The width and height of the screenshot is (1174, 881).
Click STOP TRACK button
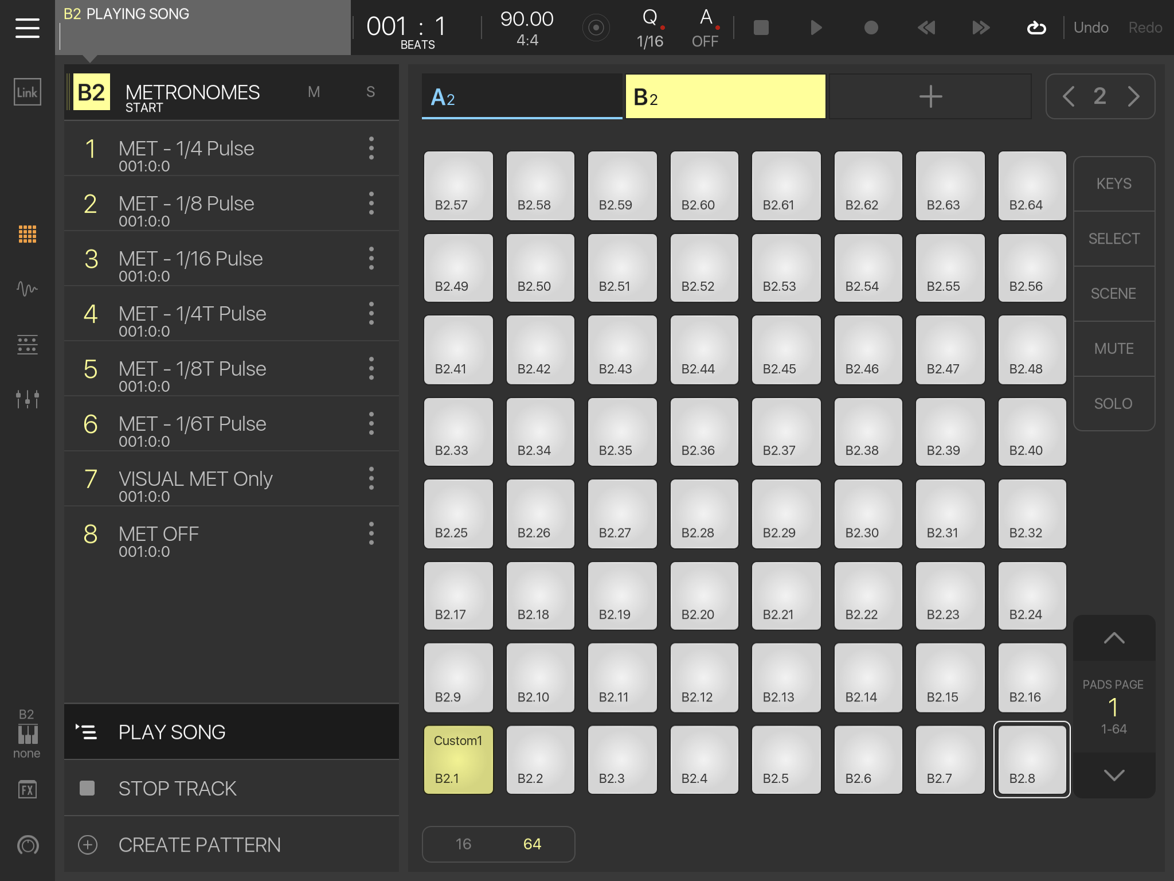(232, 788)
